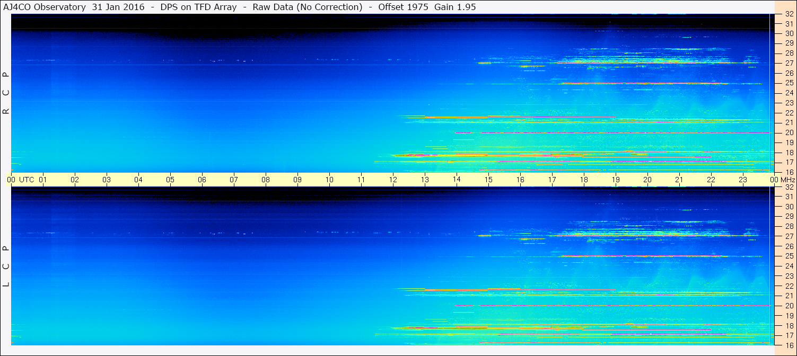Select 18 MHz label on LCP frequency scale
The image size is (797, 356).
[x=789, y=325]
